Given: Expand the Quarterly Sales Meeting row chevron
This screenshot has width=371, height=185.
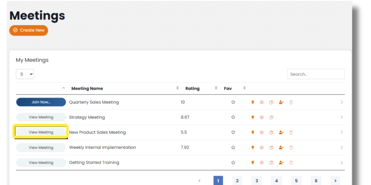Looking at the screenshot, I should pos(341,102).
